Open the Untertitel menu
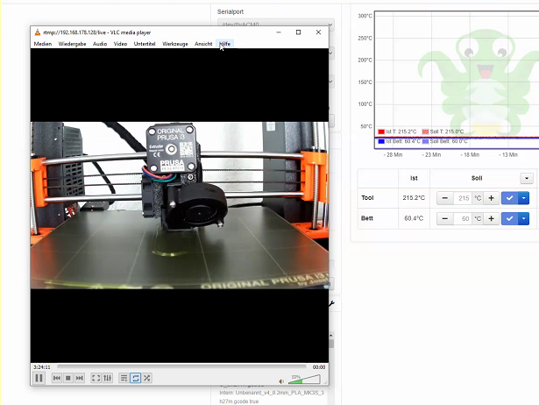 145,44
